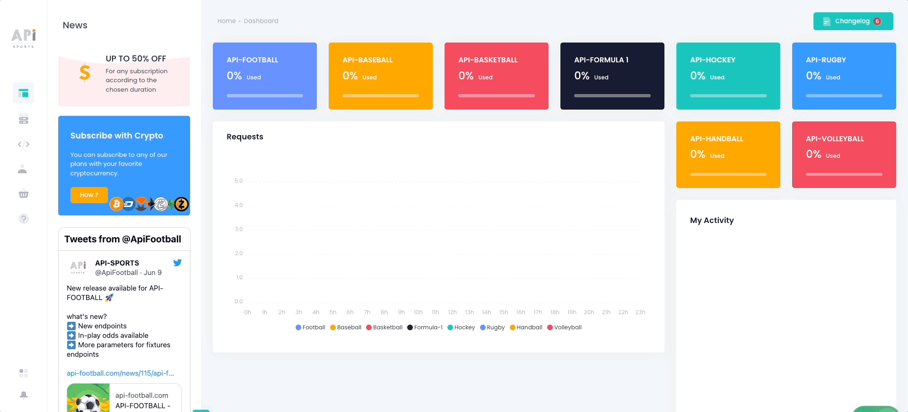Toggle Football series in chart legend
Screen dimensions: 908x412
(310, 327)
